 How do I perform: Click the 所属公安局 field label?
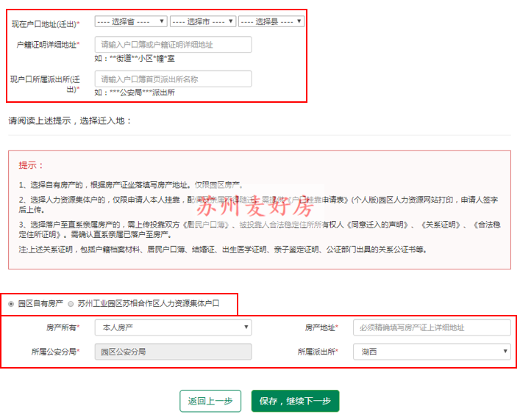(x=55, y=352)
